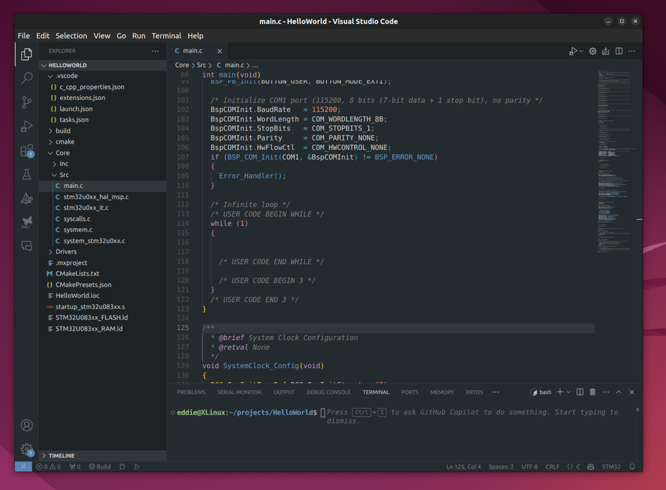Screen dimensions: 666x490
Task: Open the Accounts icon in activity bar
Action: point(27,425)
